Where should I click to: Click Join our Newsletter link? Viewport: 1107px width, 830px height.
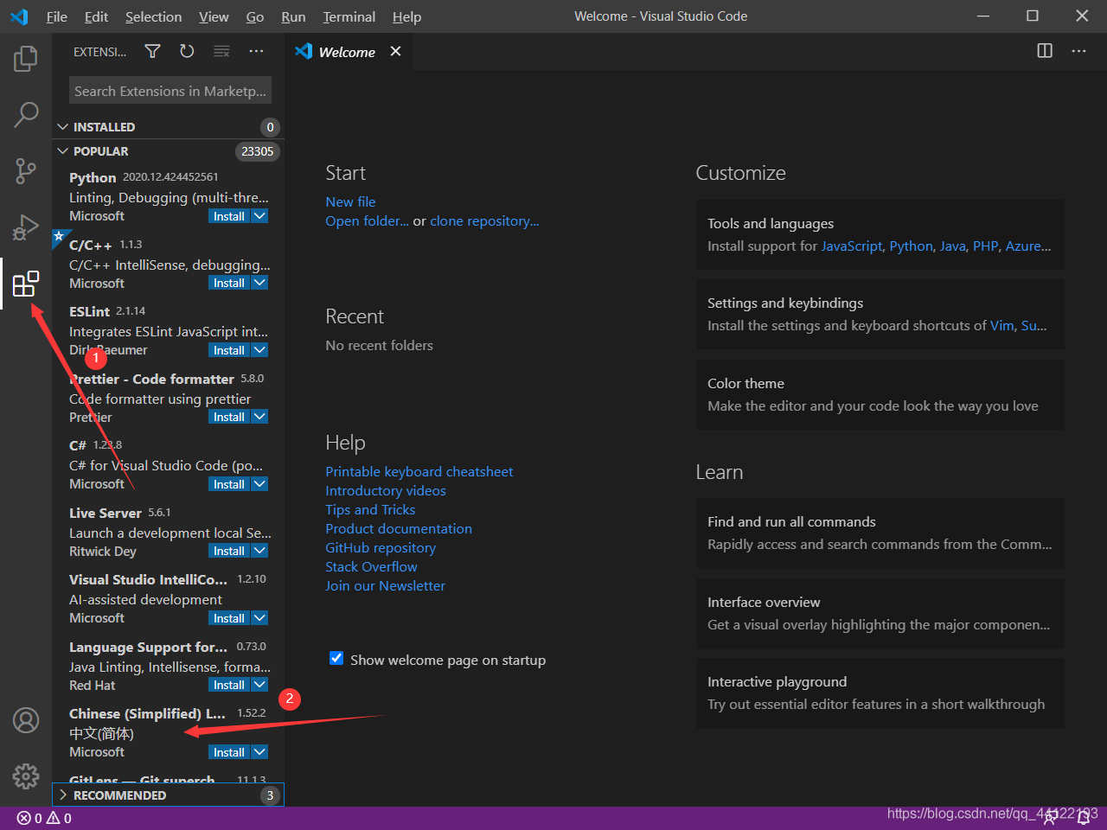(x=385, y=585)
